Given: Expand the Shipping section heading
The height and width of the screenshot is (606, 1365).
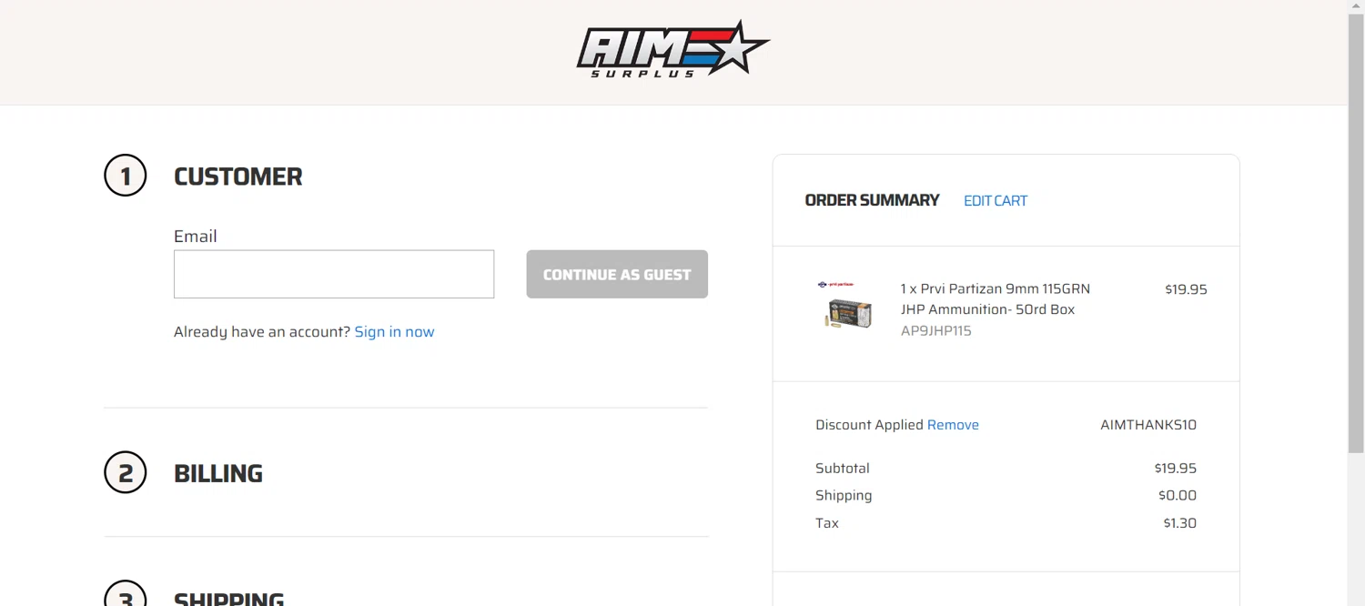Looking at the screenshot, I should (229, 598).
